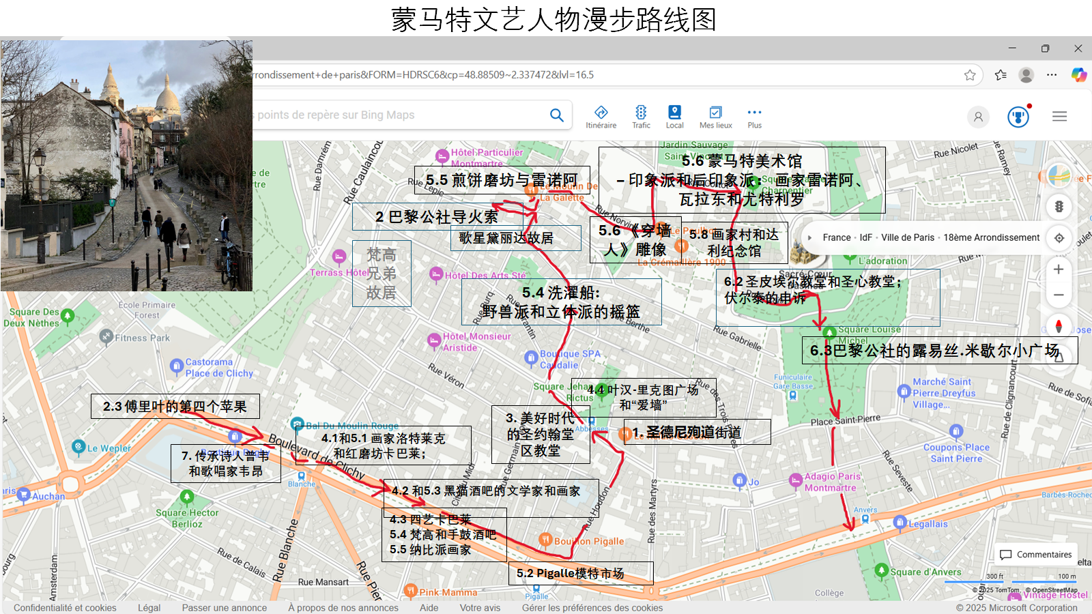The image size is (1092, 614).
Task: Click the Commentaires feedback button
Action: (1035, 555)
